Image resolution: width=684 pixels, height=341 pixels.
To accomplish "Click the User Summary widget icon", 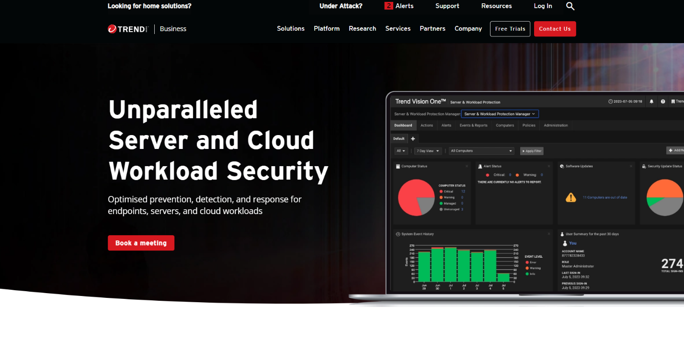I will pyautogui.click(x=562, y=234).
